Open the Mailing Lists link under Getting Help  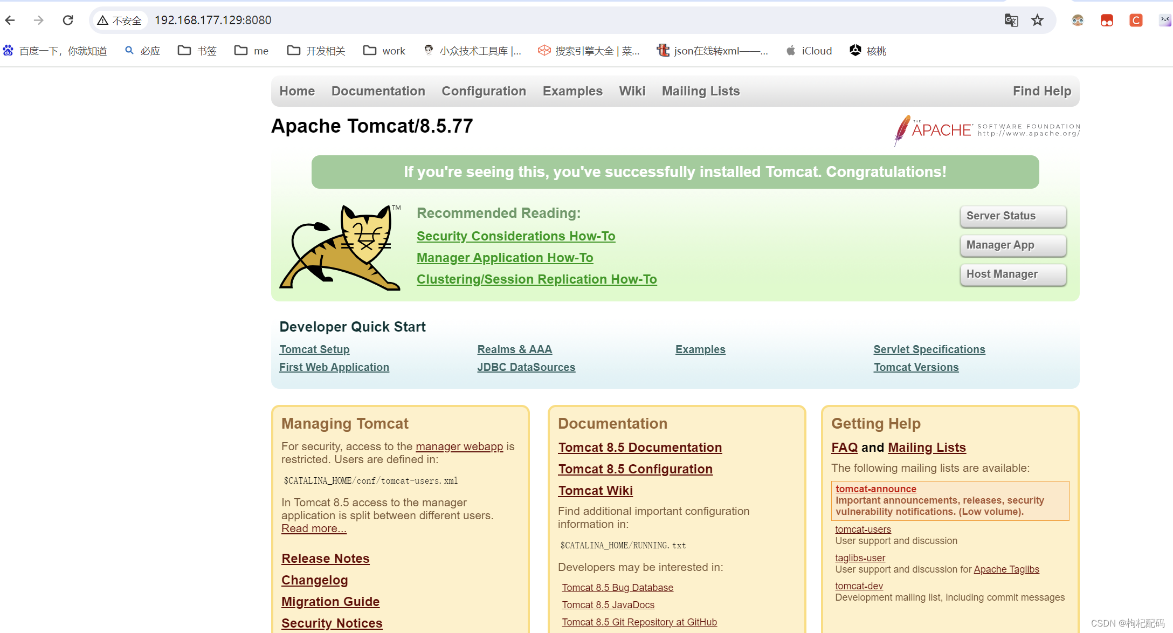927,448
